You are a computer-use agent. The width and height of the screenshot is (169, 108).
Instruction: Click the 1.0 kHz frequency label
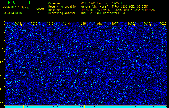[x=2, y=49]
